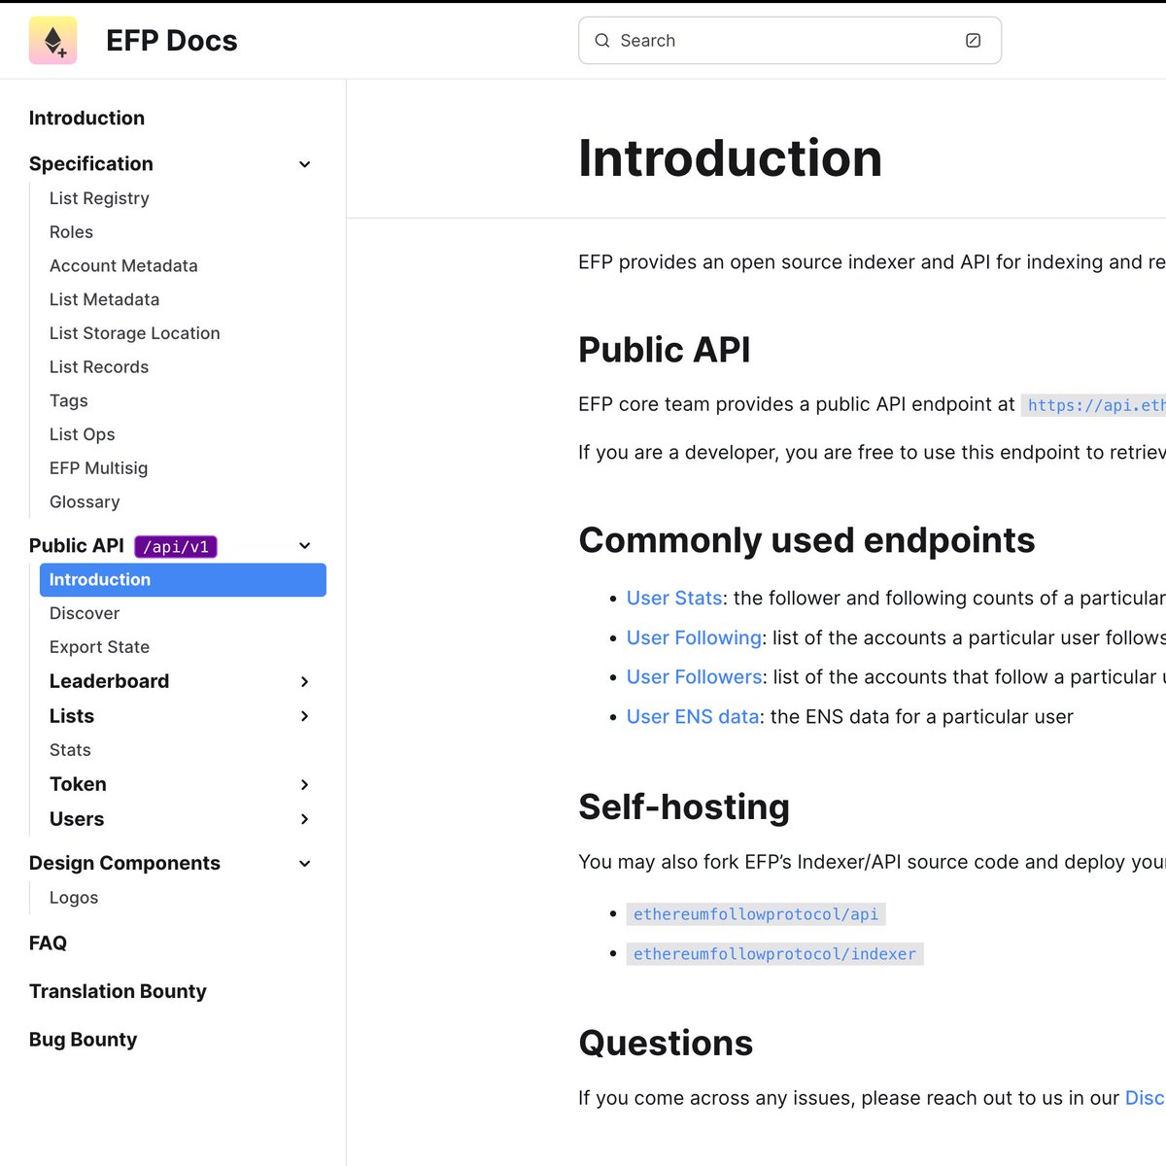Open the EFP Multisig page
Viewport: 1166px width, 1166px height.
(98, 468)
